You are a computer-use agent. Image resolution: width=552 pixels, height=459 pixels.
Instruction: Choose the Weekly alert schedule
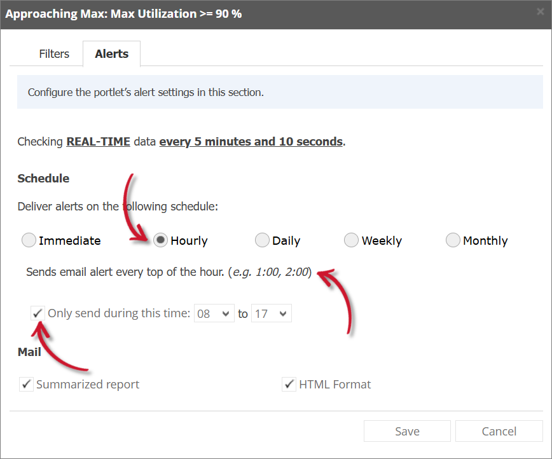351,240
